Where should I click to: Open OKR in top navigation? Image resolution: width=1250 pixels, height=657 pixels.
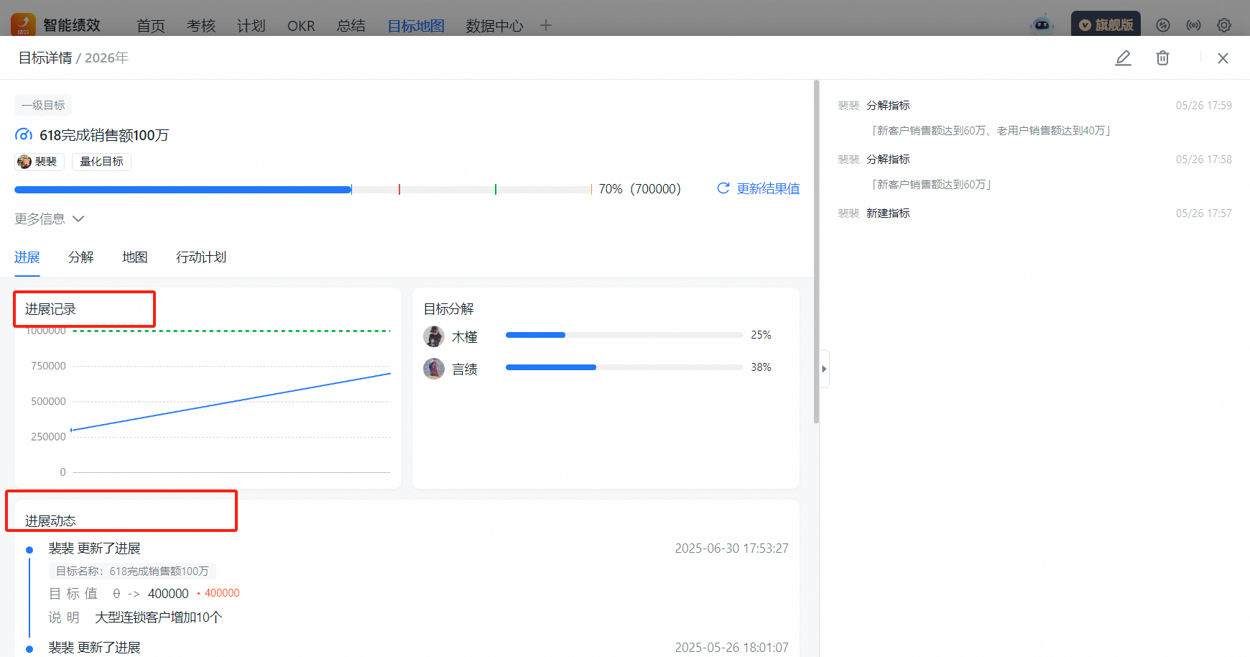pos(301,26)
